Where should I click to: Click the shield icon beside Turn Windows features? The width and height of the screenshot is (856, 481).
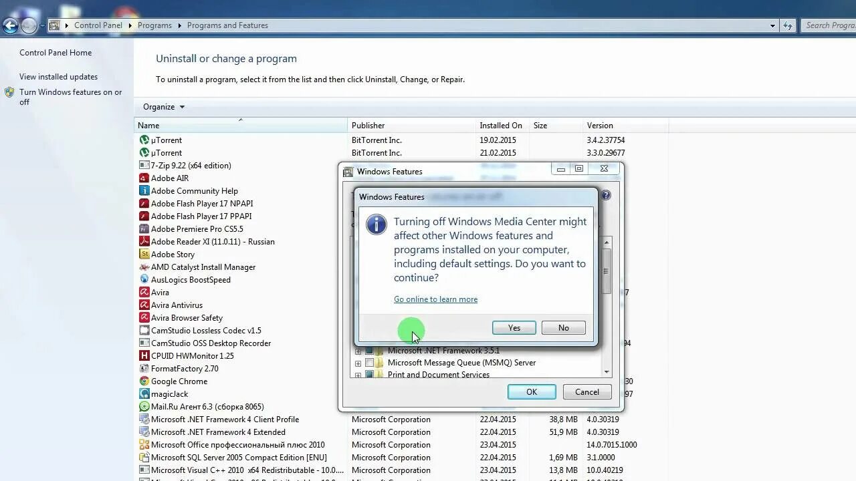point(9,93)
